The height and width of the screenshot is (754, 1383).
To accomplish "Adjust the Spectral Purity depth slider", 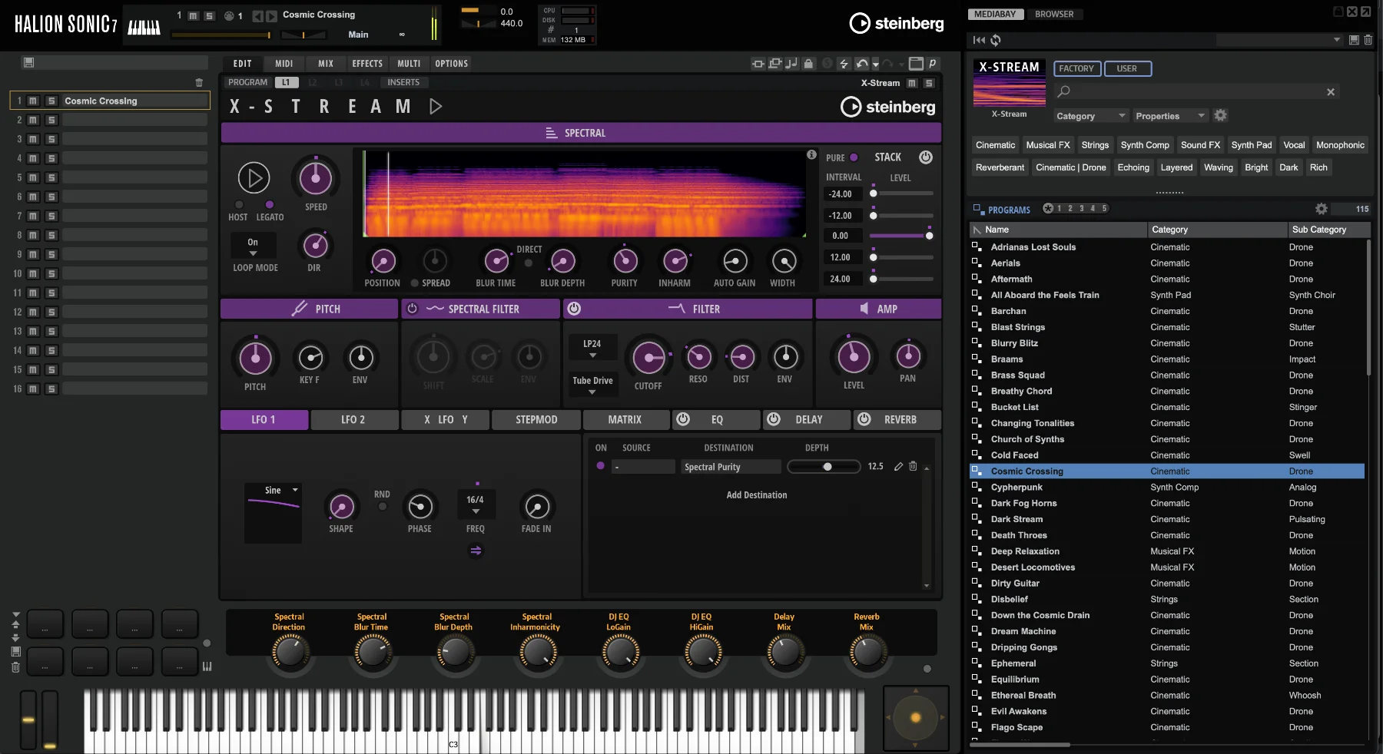I will 827,467.
